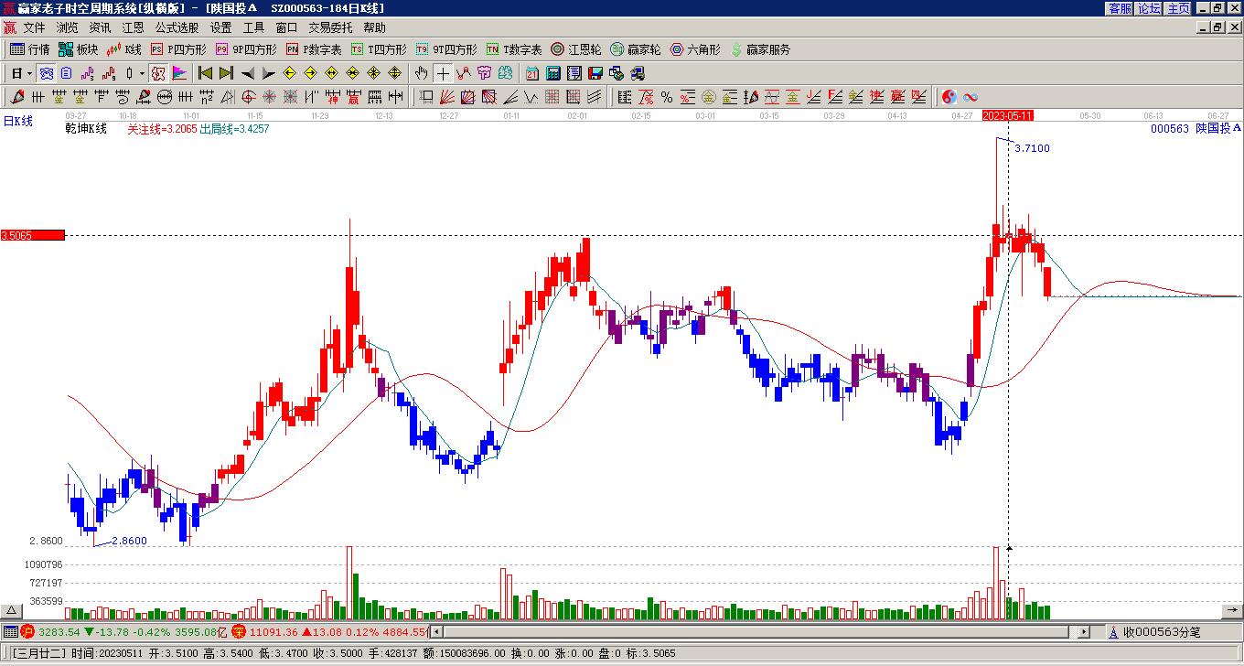Expand the candlestick style dropdown arrow
1244x666 pixels.
coord(142,73)
